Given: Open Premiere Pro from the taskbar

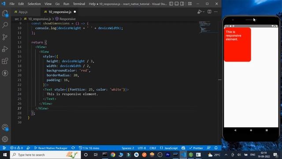Looking at the screenshot, I should pos(167,155).
